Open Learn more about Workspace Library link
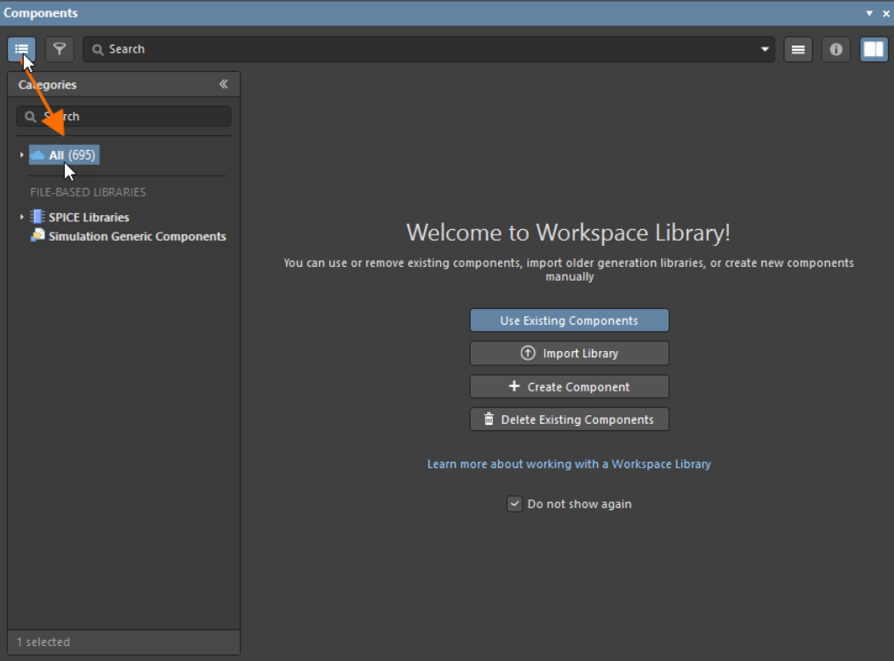The image size is (894, 661). point(569,464)
